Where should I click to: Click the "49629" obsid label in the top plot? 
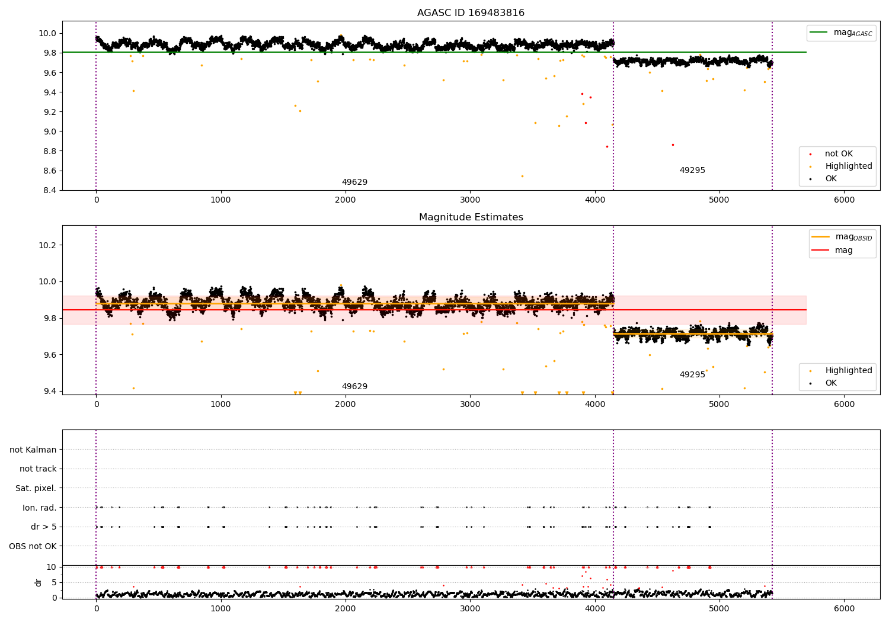click(354, 182)
